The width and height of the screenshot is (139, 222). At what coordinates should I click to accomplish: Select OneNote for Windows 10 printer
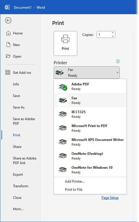coord(90,170)
